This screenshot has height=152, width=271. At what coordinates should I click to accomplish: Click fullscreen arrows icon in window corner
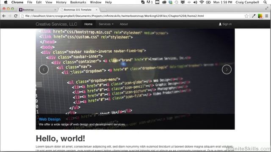pyautogui.click(x=267, y=8)
